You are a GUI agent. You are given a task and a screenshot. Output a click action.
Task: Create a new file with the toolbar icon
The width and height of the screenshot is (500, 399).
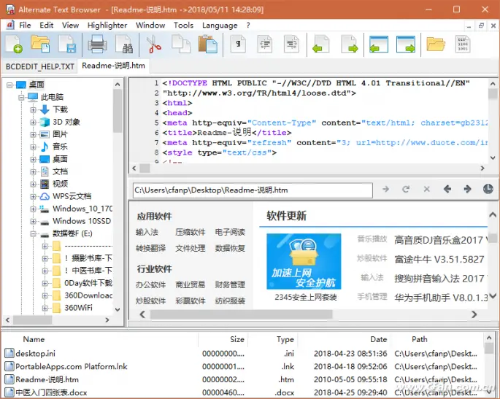click(x=14, y=44)
